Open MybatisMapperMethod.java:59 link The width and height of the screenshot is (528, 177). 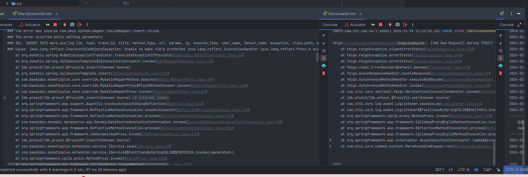click(x=184, y=80)
